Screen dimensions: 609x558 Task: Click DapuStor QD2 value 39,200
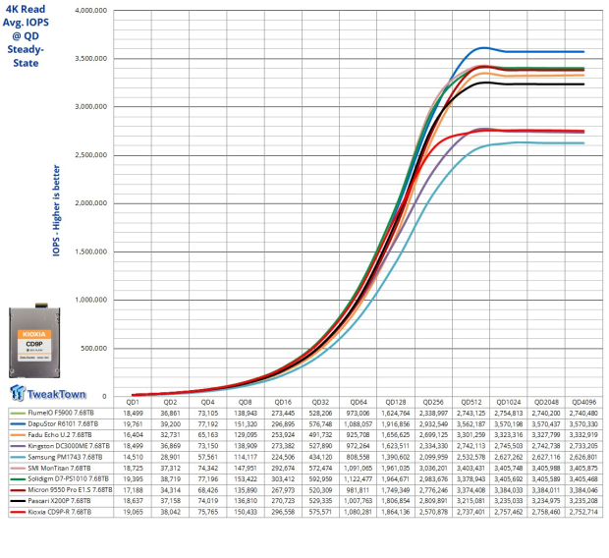coord(171,424)
